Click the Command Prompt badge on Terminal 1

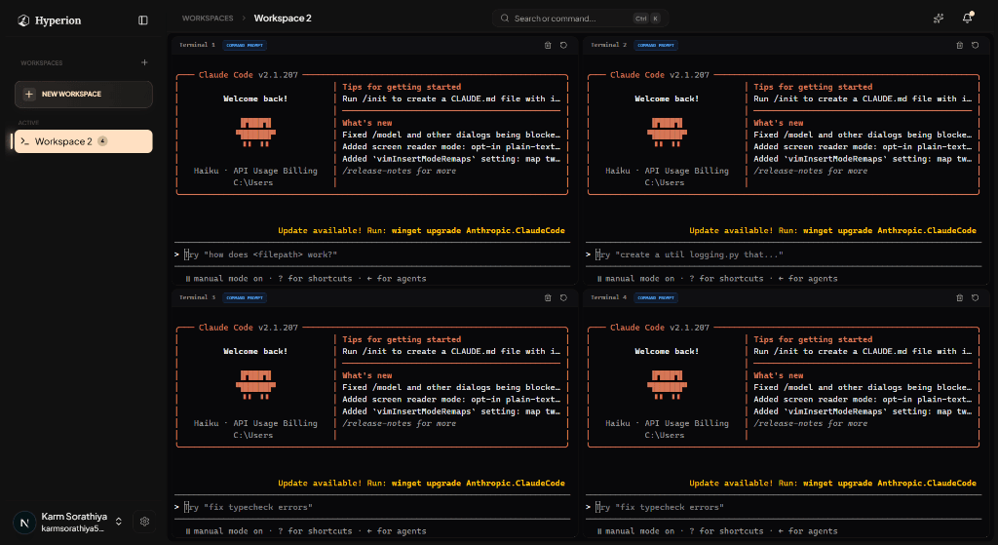click(x=245, y=45)
